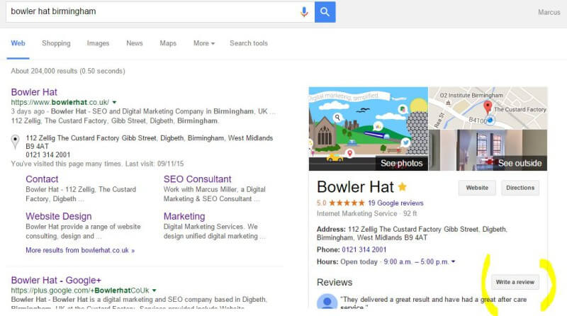
Task: Open the Website Design sitelink
Action: (x=59, y=216)
